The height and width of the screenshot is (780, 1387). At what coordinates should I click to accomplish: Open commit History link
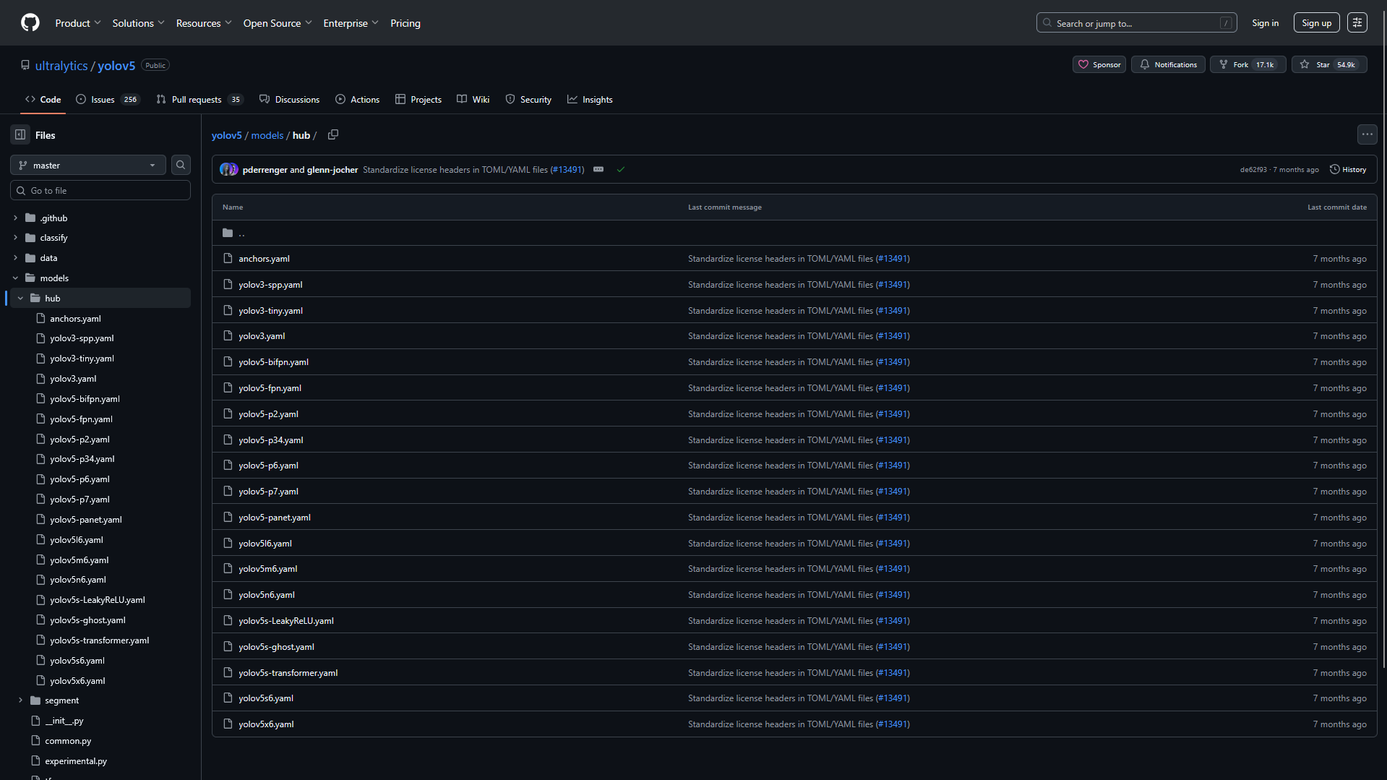[1348, 170]
